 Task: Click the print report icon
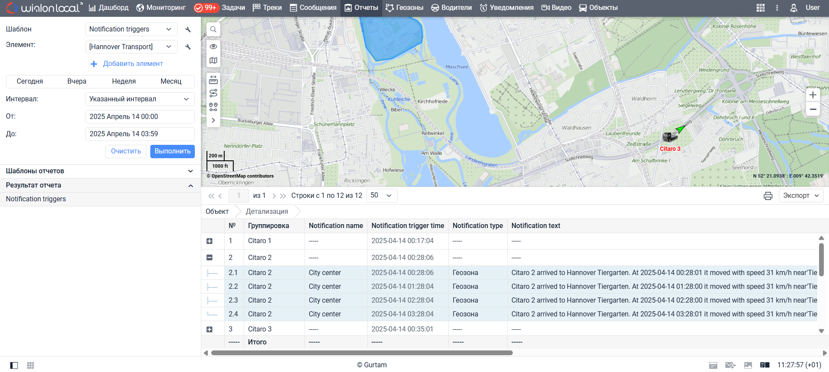(x=768, y=196)
